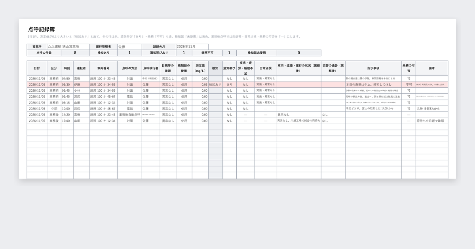Click the 交替の通告 column header
Viewport: 475px width, 249px height.
[x=333, y=68]
